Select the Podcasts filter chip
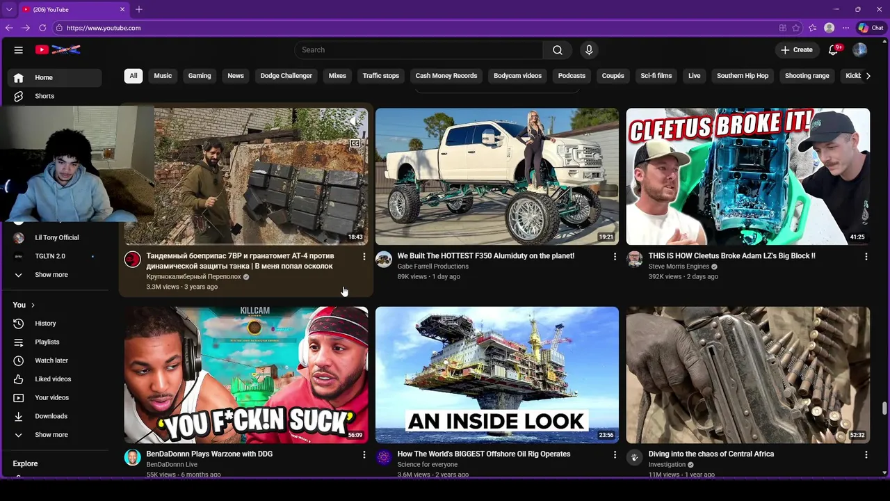Screen dimensions: 890x501 point(572,76)
